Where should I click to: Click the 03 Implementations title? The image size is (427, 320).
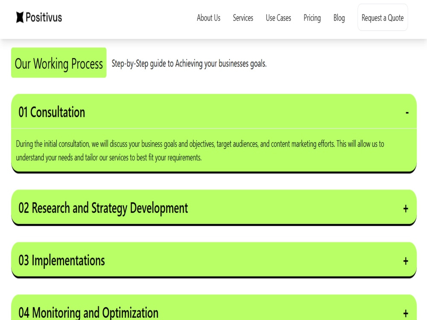click(x=61, y=261)
